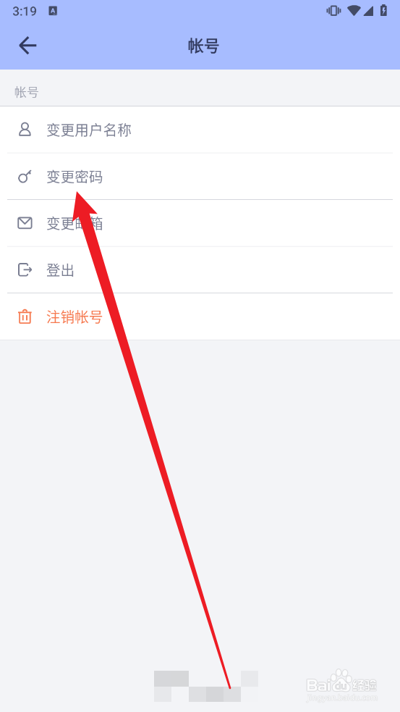Image resolution: width=400 pixels, height=712 pixels.
Task: Open 变更密码 option
Action: [200, 177]
